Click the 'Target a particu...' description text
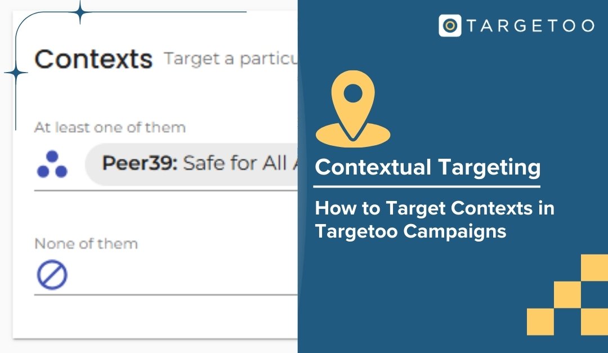Viewport: 608px width, 353px height. click(x=231, y=59)
